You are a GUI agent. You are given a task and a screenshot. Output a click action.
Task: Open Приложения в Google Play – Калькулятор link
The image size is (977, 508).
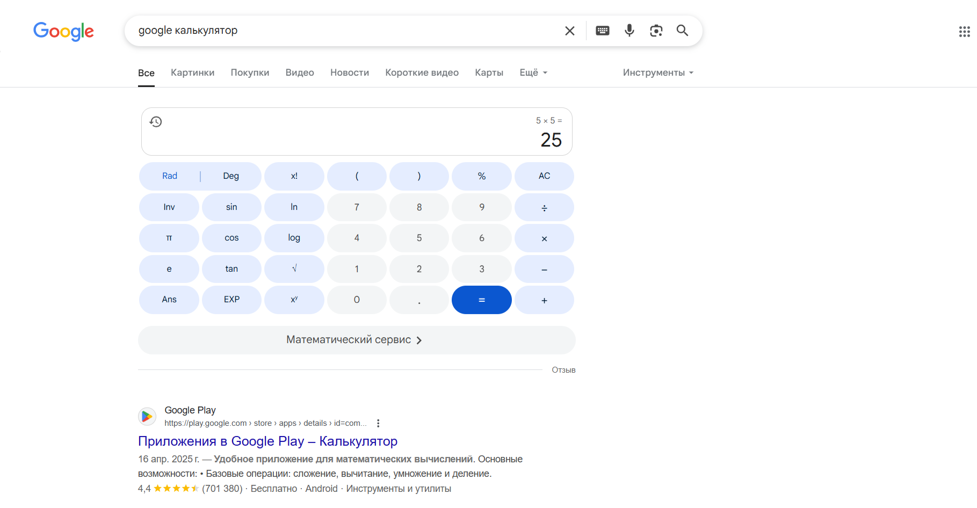tap(267, 441)
